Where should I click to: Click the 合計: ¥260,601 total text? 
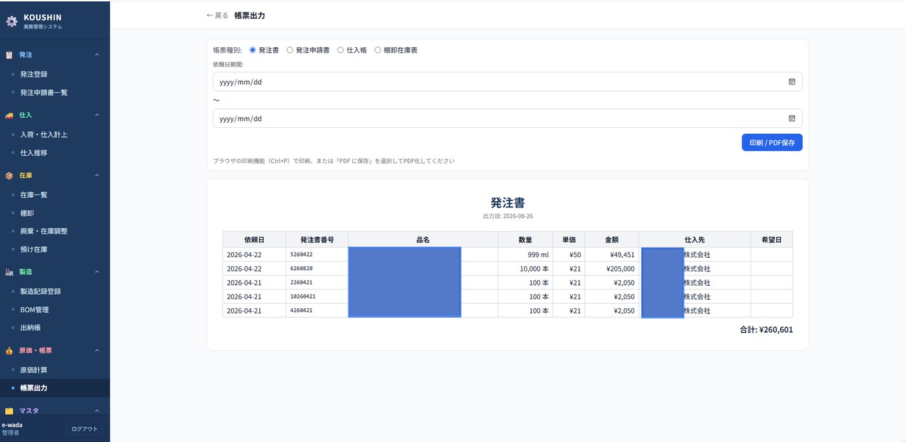[x=766, y=330]
